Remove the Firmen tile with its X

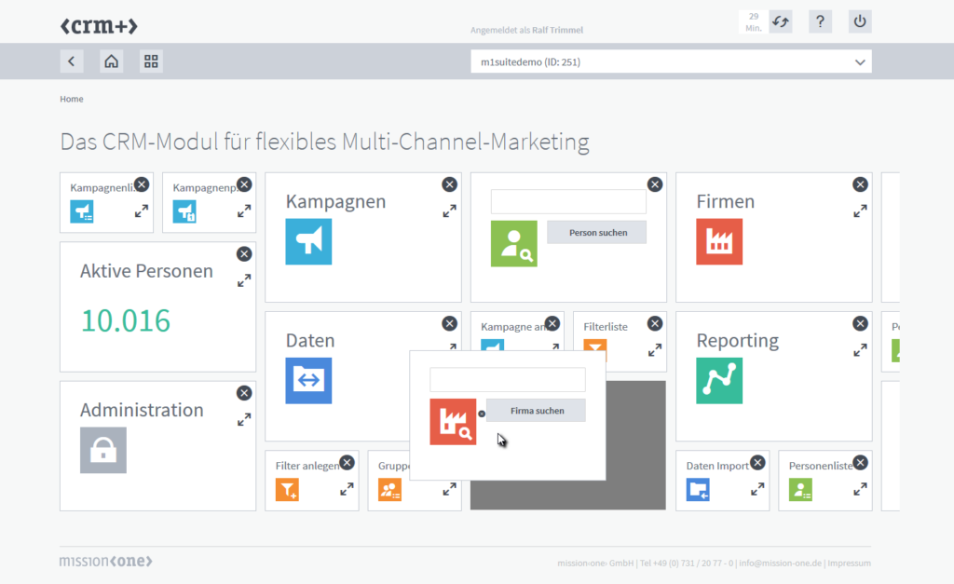point(860,184)
